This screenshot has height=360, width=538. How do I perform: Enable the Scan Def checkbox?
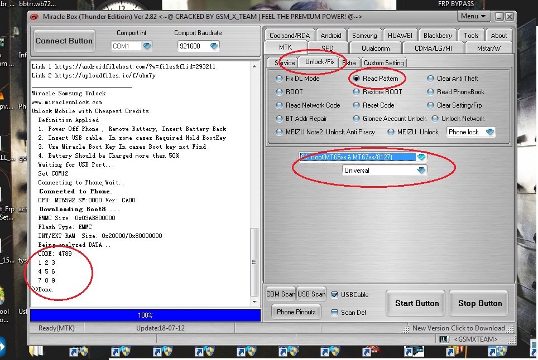pyautogui.click(x=334, y=313)
